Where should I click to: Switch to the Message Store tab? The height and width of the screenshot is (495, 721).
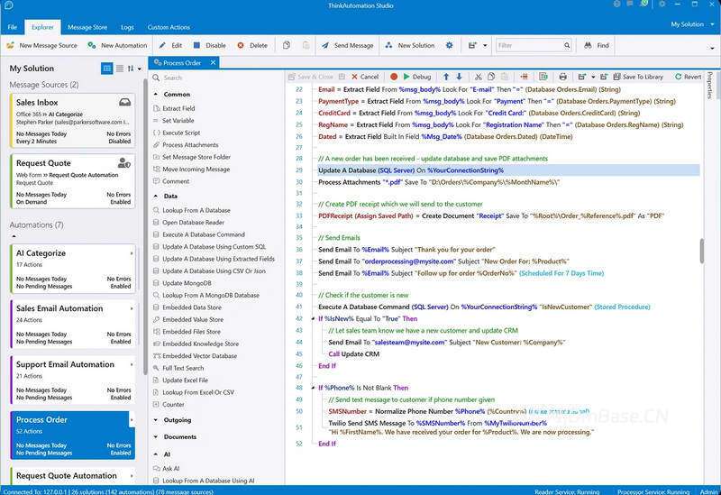(x=87, y=27)
